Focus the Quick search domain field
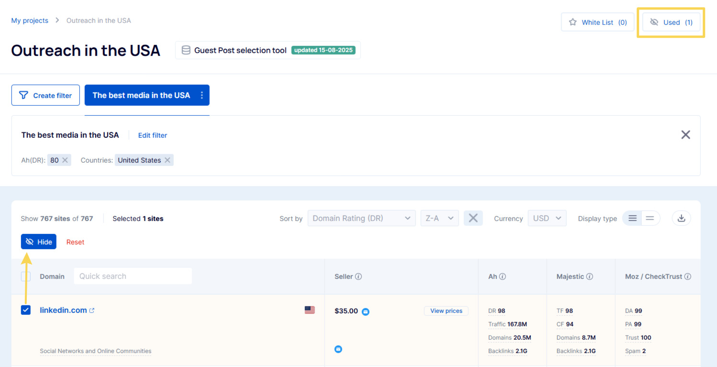 click(133, 276)
